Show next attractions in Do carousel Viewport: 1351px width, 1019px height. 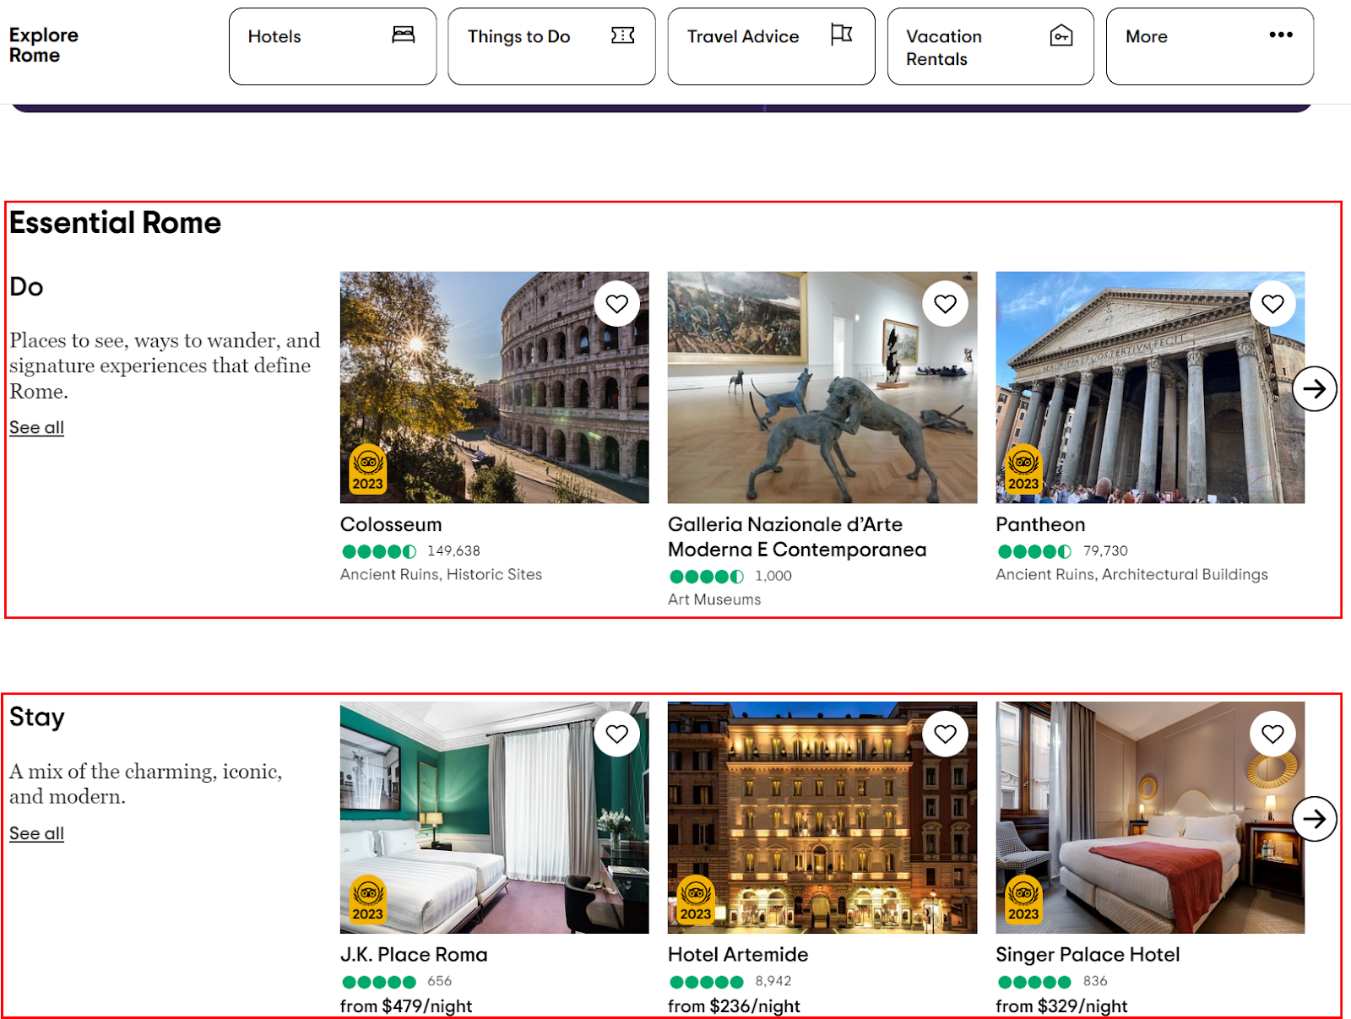pyautogui.click(x=1315, y=388)
